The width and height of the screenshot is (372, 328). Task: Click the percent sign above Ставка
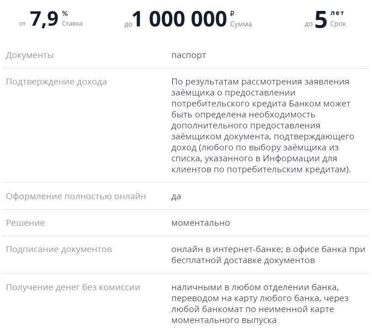click(x=65, y=14)
